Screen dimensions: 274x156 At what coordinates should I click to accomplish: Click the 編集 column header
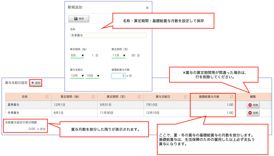253,97
